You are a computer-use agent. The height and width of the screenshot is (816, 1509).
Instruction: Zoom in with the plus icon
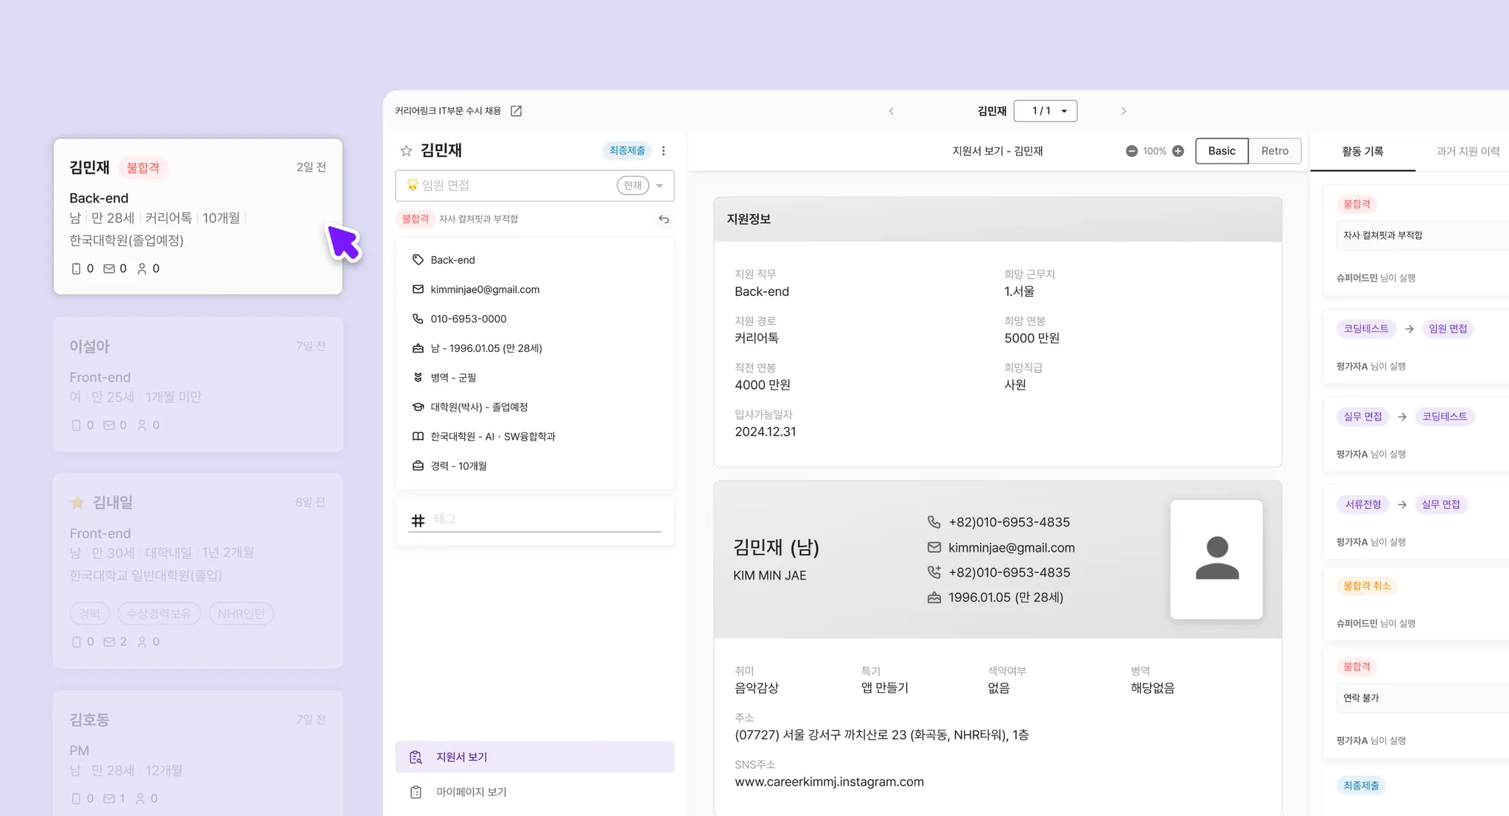pyautogui.click(x=1178, y=151)
